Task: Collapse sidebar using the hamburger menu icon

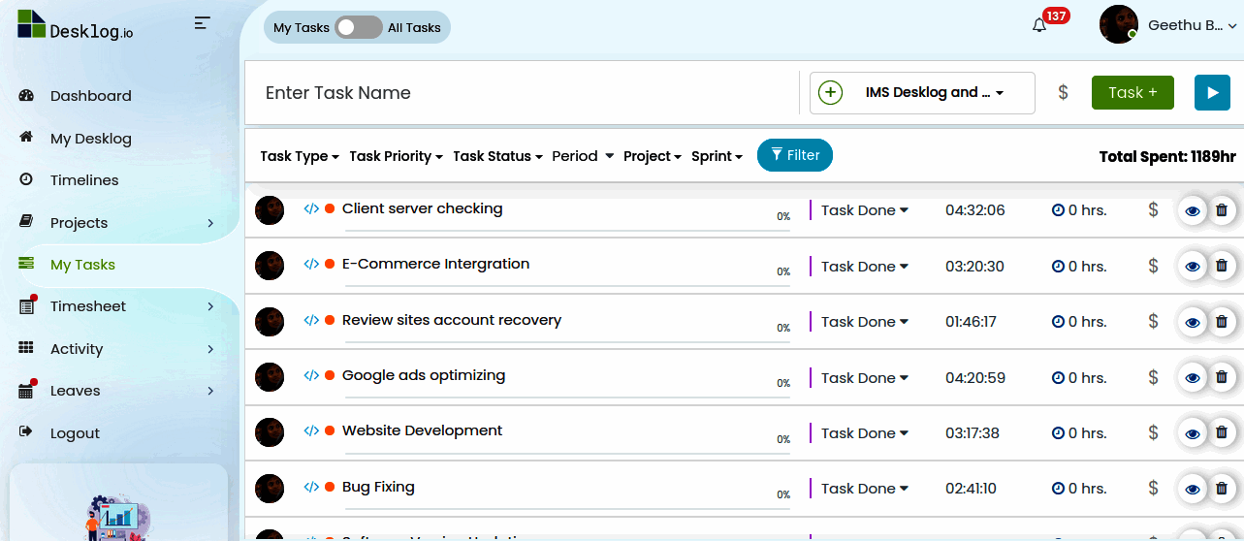Action: 202,22
